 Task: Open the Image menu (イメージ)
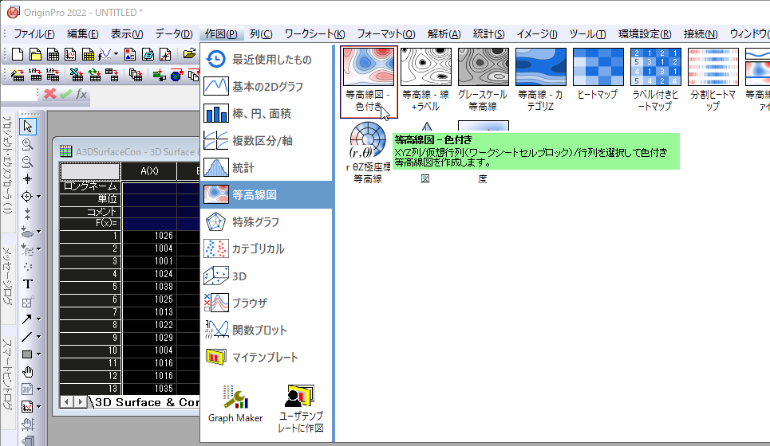pos(537,33)
